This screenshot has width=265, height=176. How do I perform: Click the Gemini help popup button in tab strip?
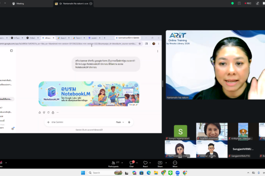coord(128,38)
